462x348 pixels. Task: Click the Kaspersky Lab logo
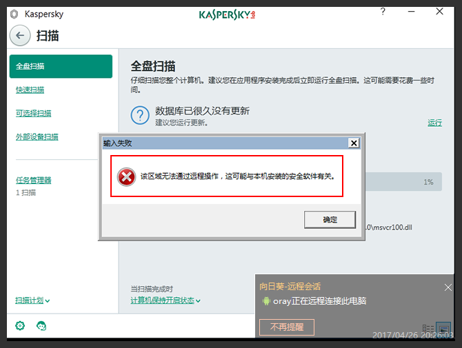pos(227,14)
